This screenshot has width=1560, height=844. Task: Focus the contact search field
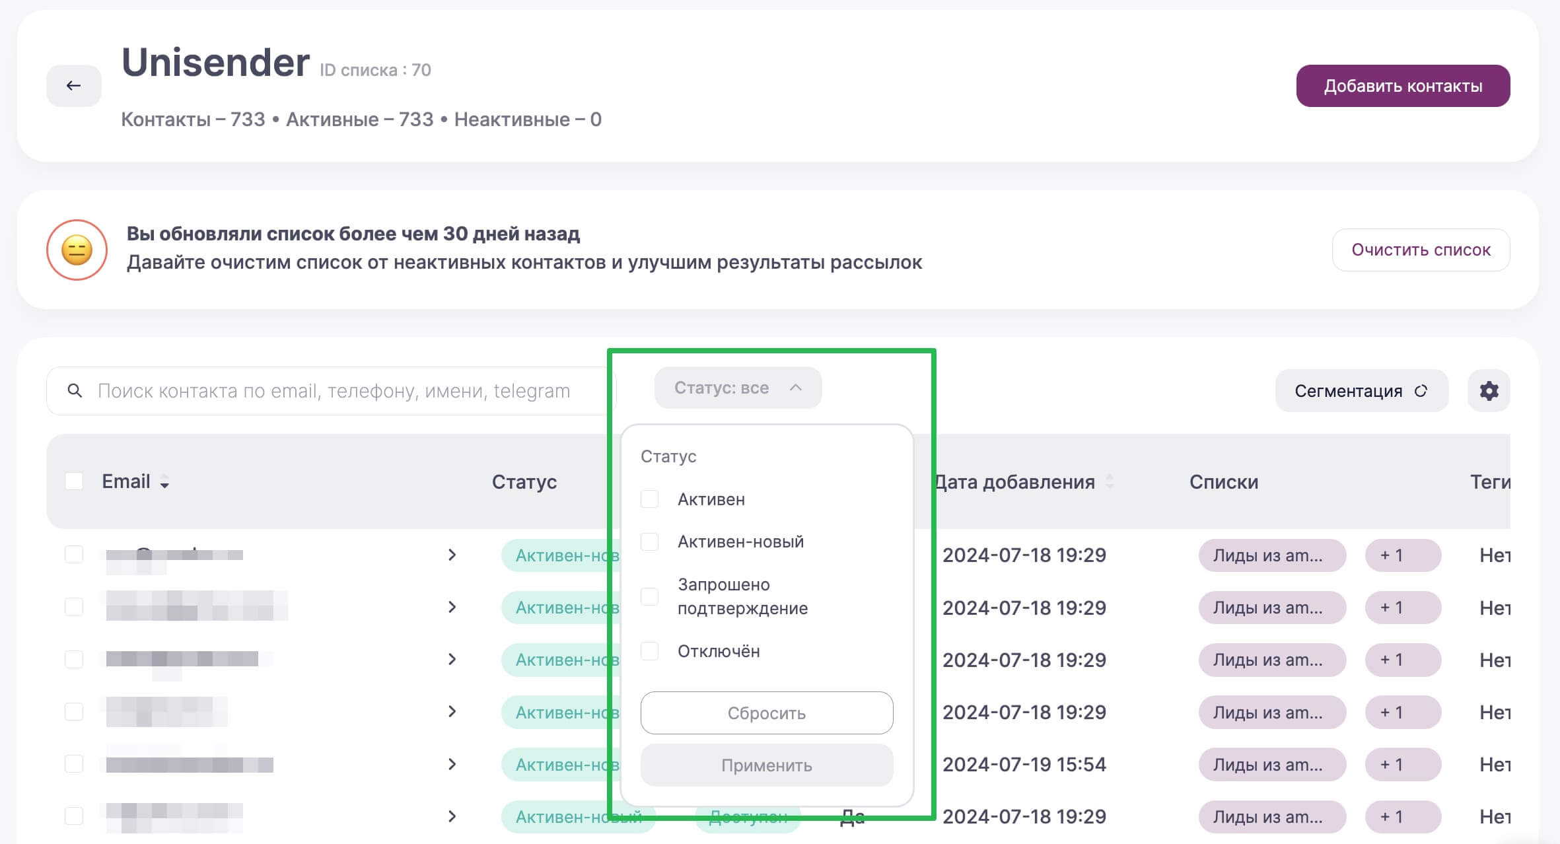point(330,391)
